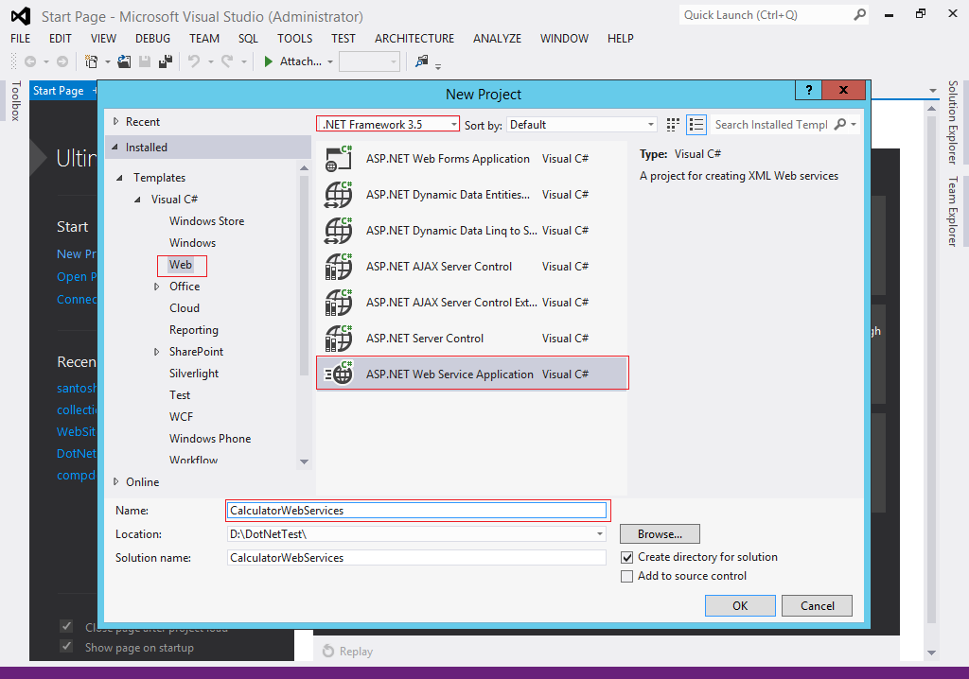969x679 pixels.
Task: Expand the Online node
Action: point(115,482)
